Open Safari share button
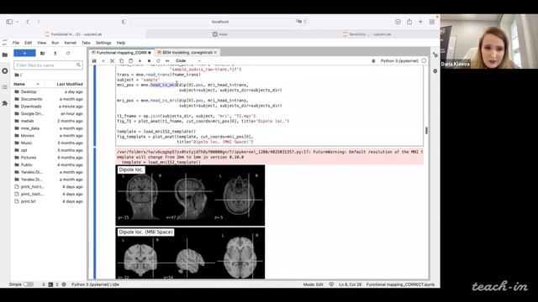Screen dimensions: 538x302 coord(409,22)
